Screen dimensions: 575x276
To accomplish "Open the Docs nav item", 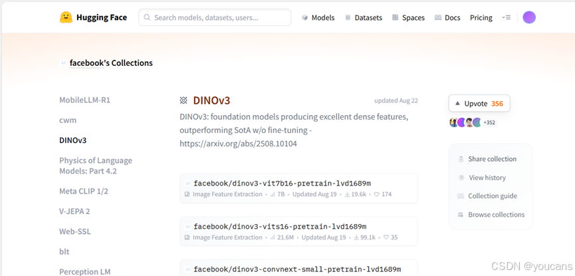I will coord(453,17).
